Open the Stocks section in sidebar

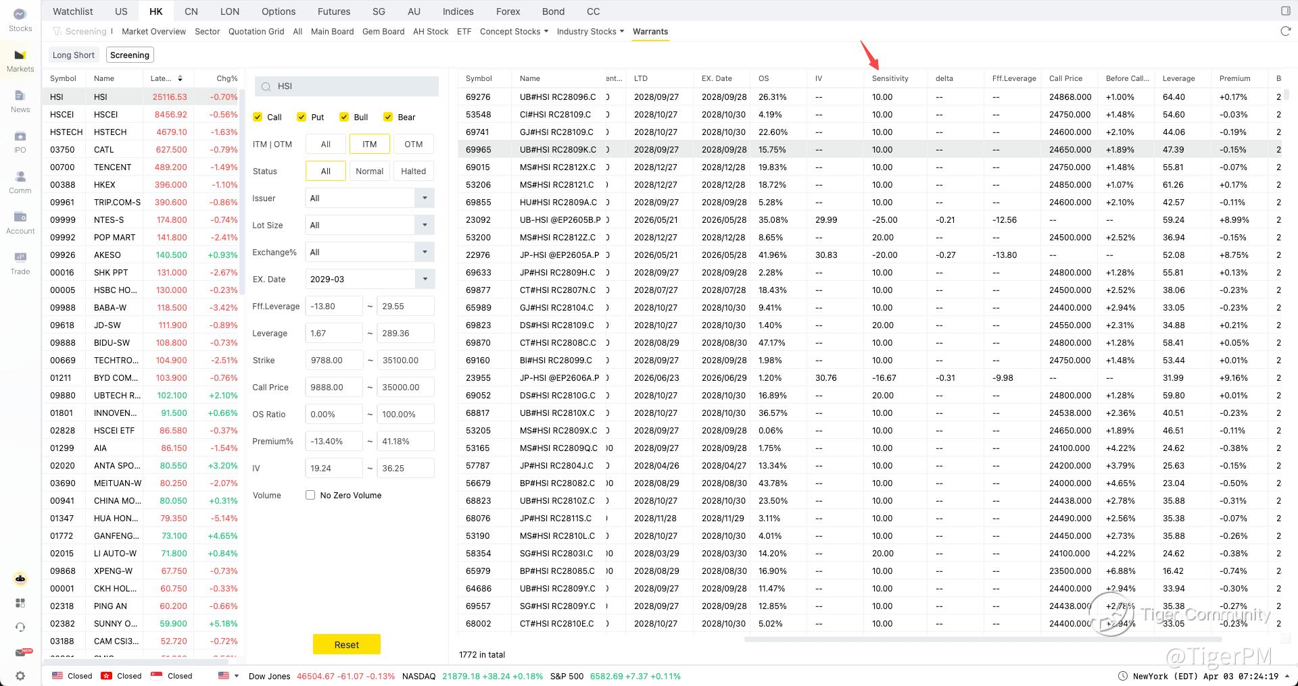pos(20,20)
